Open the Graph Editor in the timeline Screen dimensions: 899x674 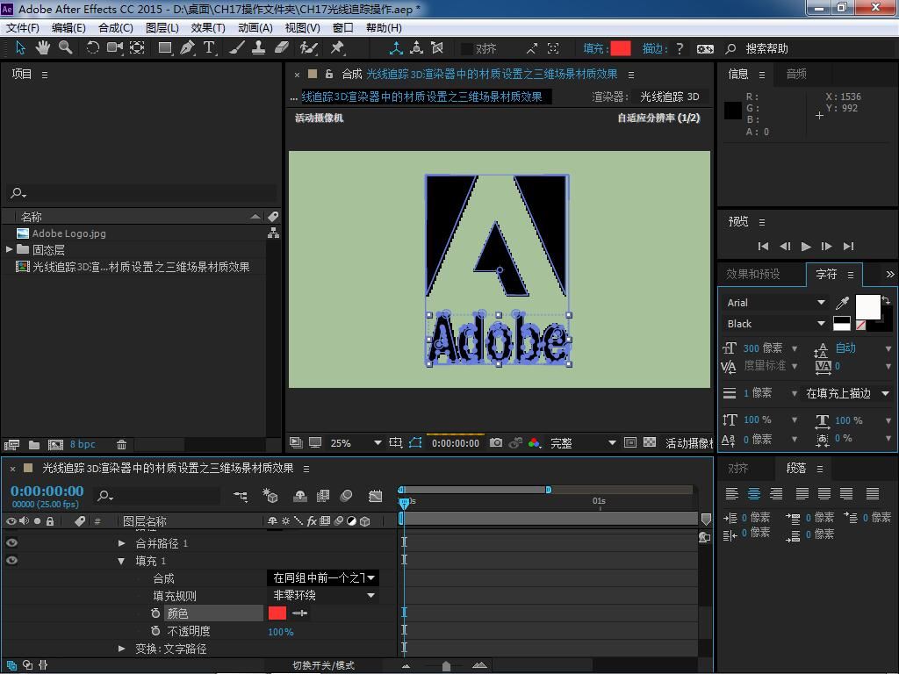(375, 496)
